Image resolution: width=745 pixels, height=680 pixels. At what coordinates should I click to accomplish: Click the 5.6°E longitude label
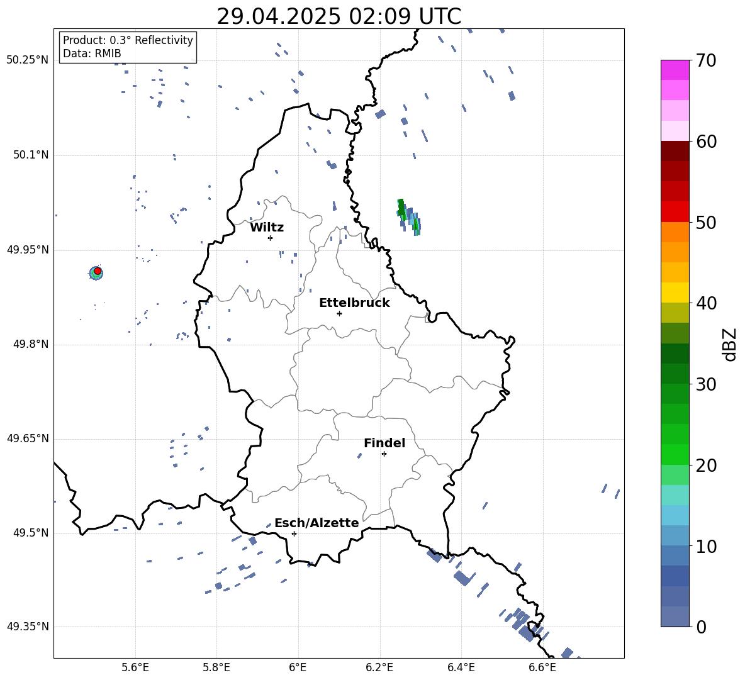(x=135, y=667)
